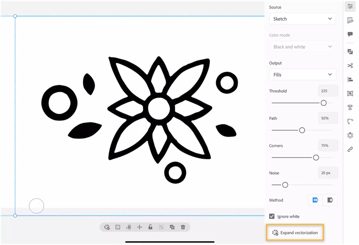
Task: Click the lock icon in the bottom toolbar
Action: pyautogui.click(x=150, y=227)
